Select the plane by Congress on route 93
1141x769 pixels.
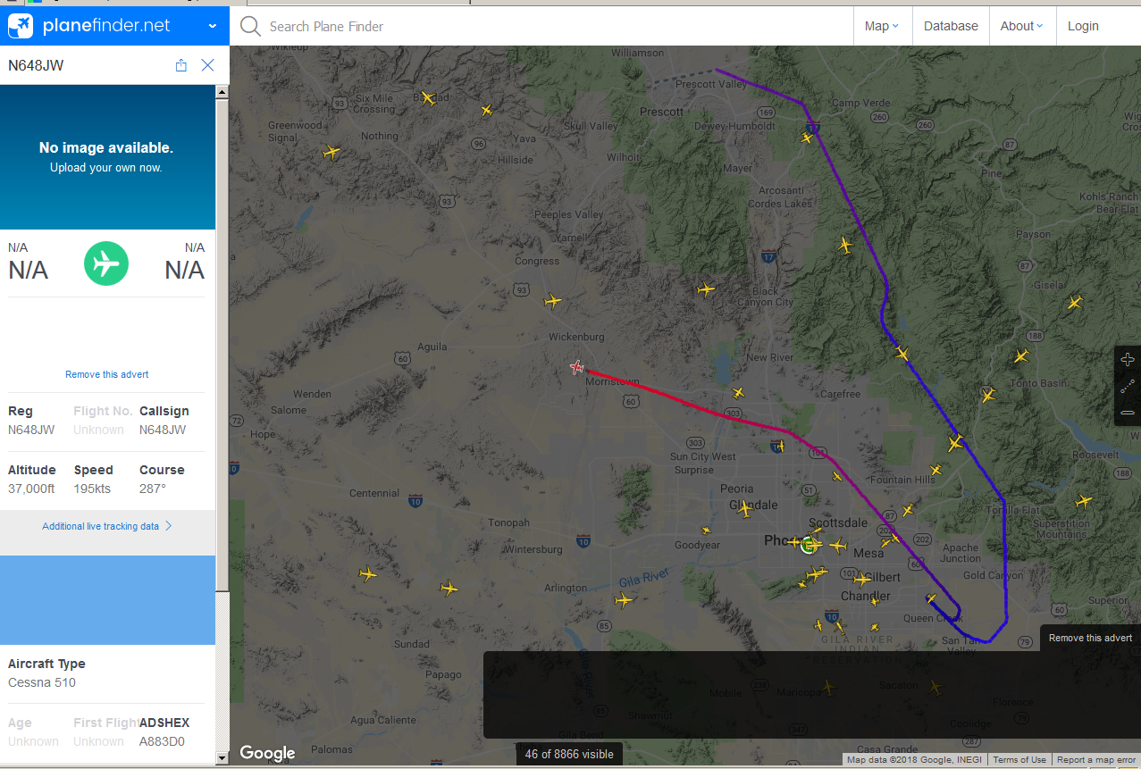(553, 301)
